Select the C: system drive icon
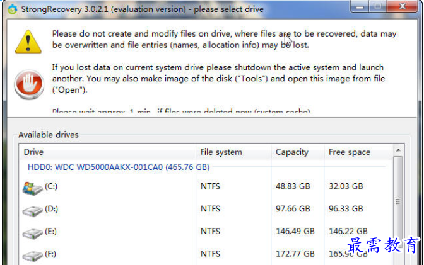This screenshot has height=265, width=424. tap(32, 188)
